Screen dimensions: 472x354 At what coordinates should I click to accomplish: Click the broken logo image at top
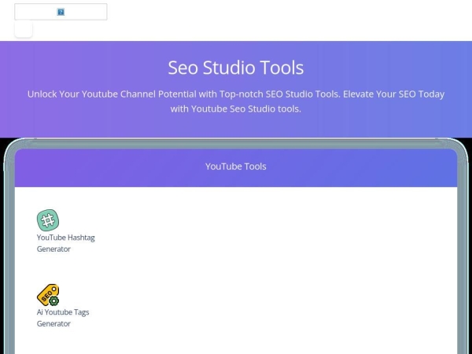point(61,12)
